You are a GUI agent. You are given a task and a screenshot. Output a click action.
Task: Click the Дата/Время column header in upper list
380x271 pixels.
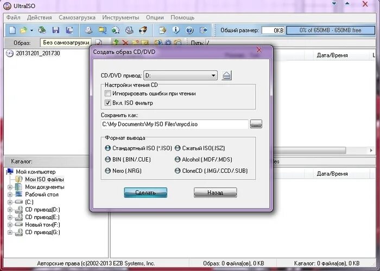(x=332, y=55)
